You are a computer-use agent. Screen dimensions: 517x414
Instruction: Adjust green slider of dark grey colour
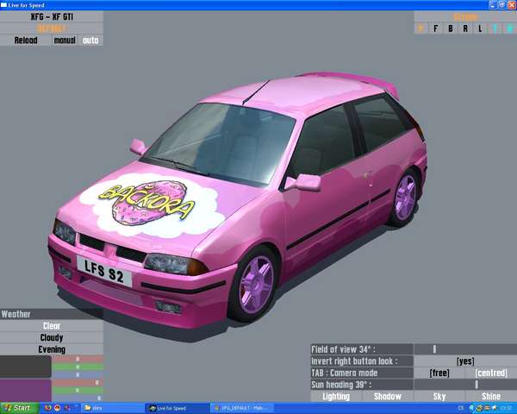[x=78, y=367]
